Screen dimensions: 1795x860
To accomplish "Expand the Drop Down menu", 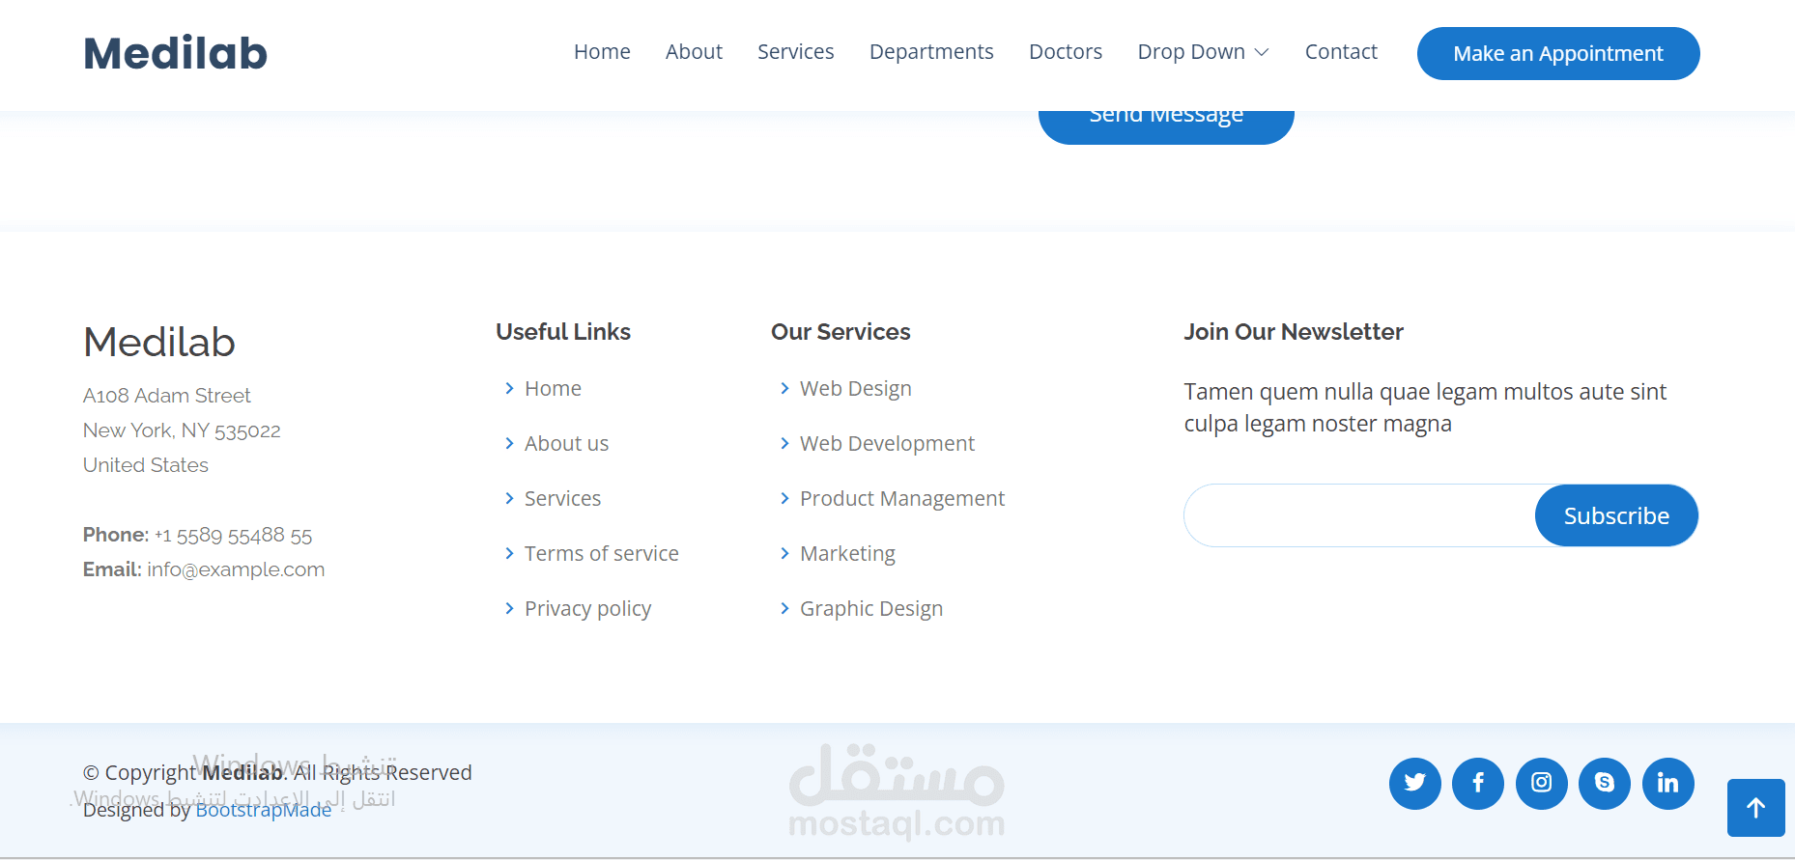I will point(1203,52).
